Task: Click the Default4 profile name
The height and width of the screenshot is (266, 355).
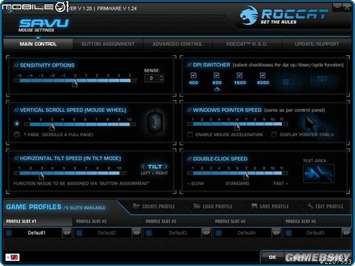Action: [x=246, y=233]
